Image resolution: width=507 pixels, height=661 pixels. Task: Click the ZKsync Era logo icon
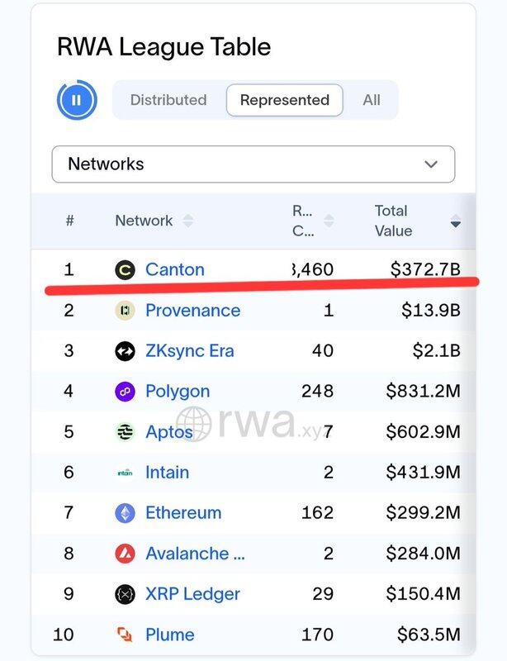point(125,351)
